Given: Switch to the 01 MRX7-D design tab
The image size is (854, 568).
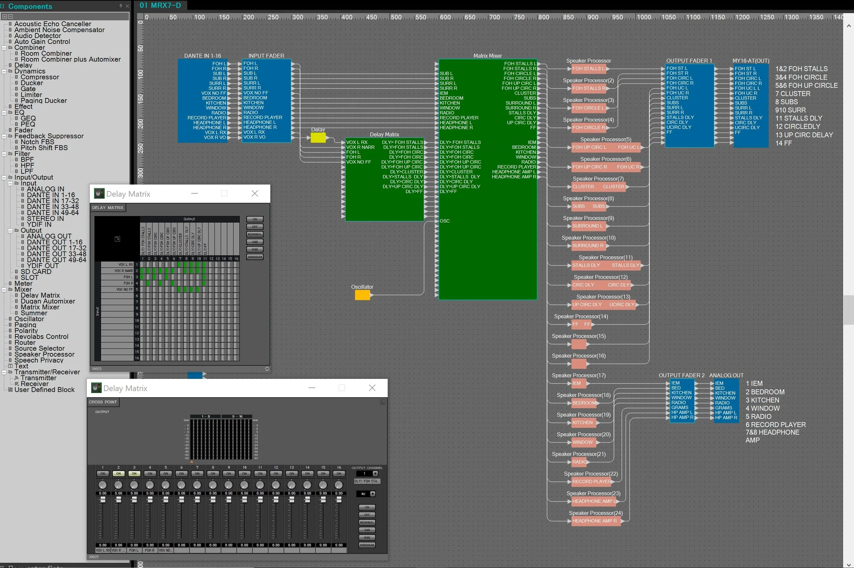Looking at the screenshot, I should tap(161, 5).
